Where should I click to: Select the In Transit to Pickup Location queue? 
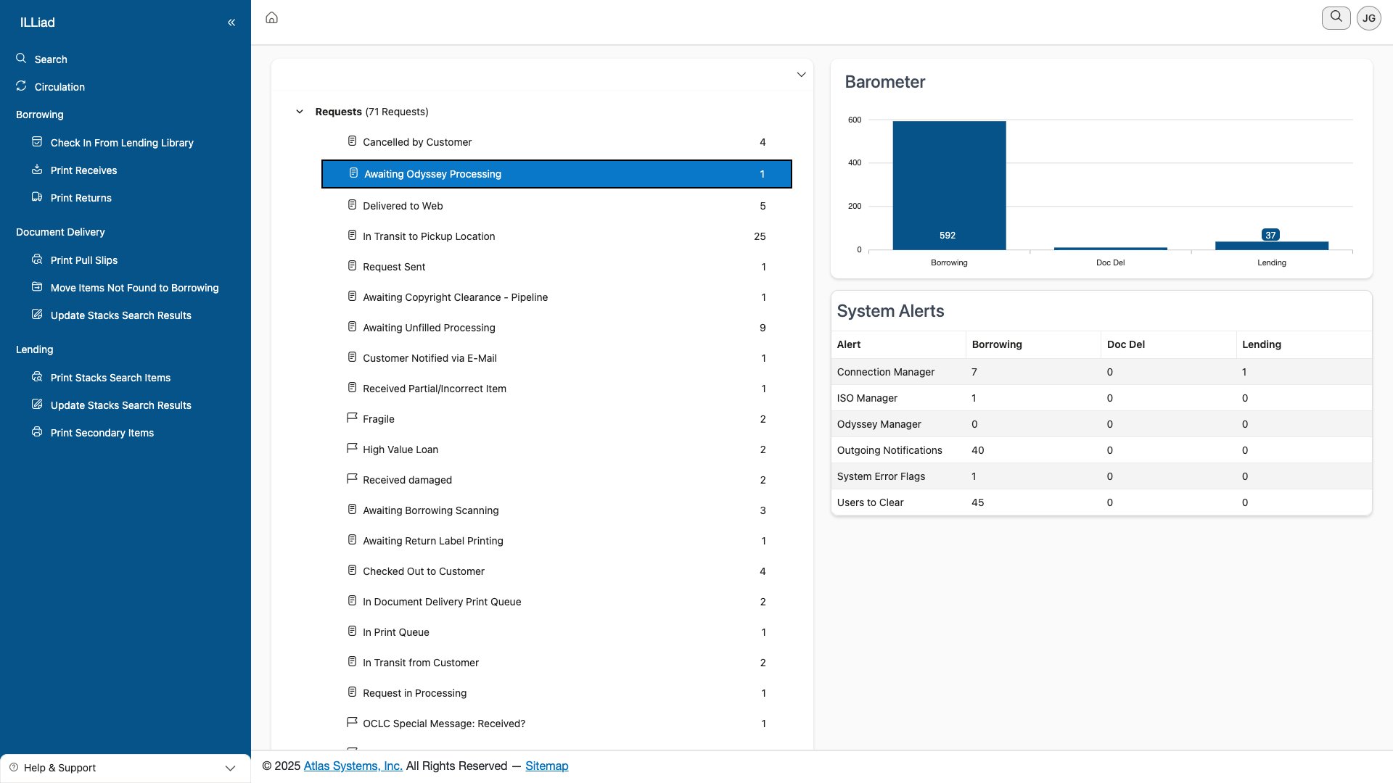[x=429, y=236]
